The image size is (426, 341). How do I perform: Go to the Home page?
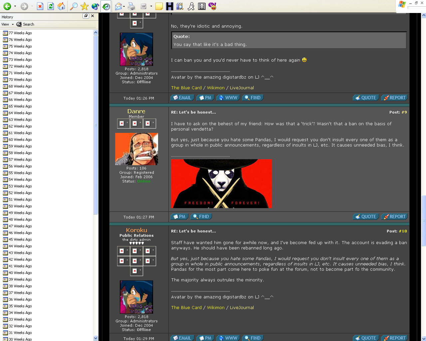[61, 6]
